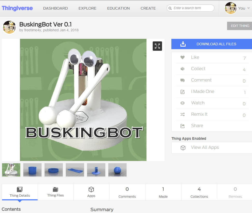Click Download All Files button
The height and width of the screenshot is (213, 252).
click(x=212, y=44)
